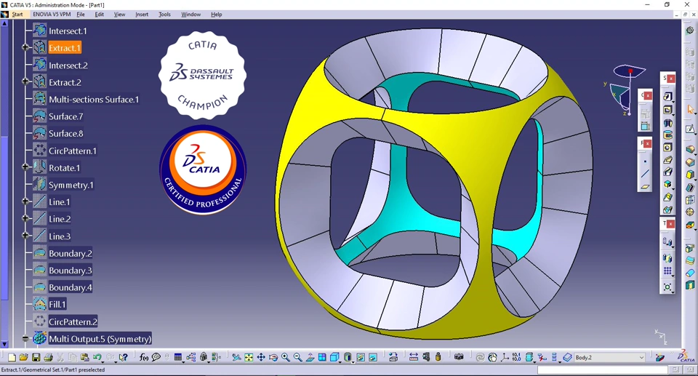The width and height of the screenshot is (698, 376).
Task: Select CircPattern.2 in the tree
Action: [x=73, y=321]
